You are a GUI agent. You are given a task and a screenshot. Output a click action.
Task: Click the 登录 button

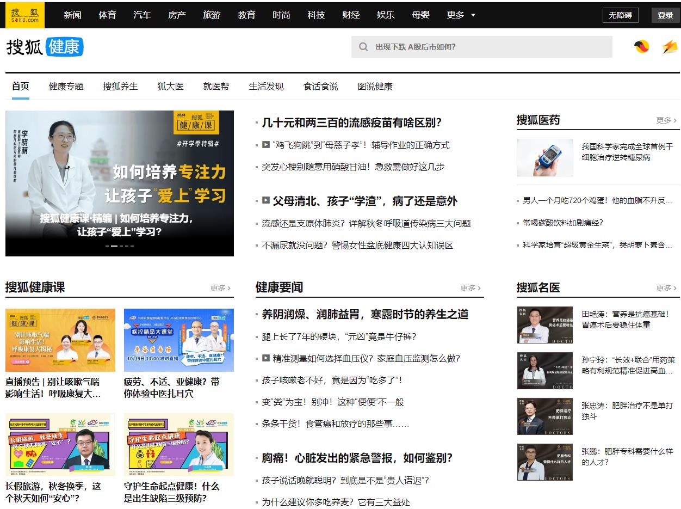tap(666, 15)
